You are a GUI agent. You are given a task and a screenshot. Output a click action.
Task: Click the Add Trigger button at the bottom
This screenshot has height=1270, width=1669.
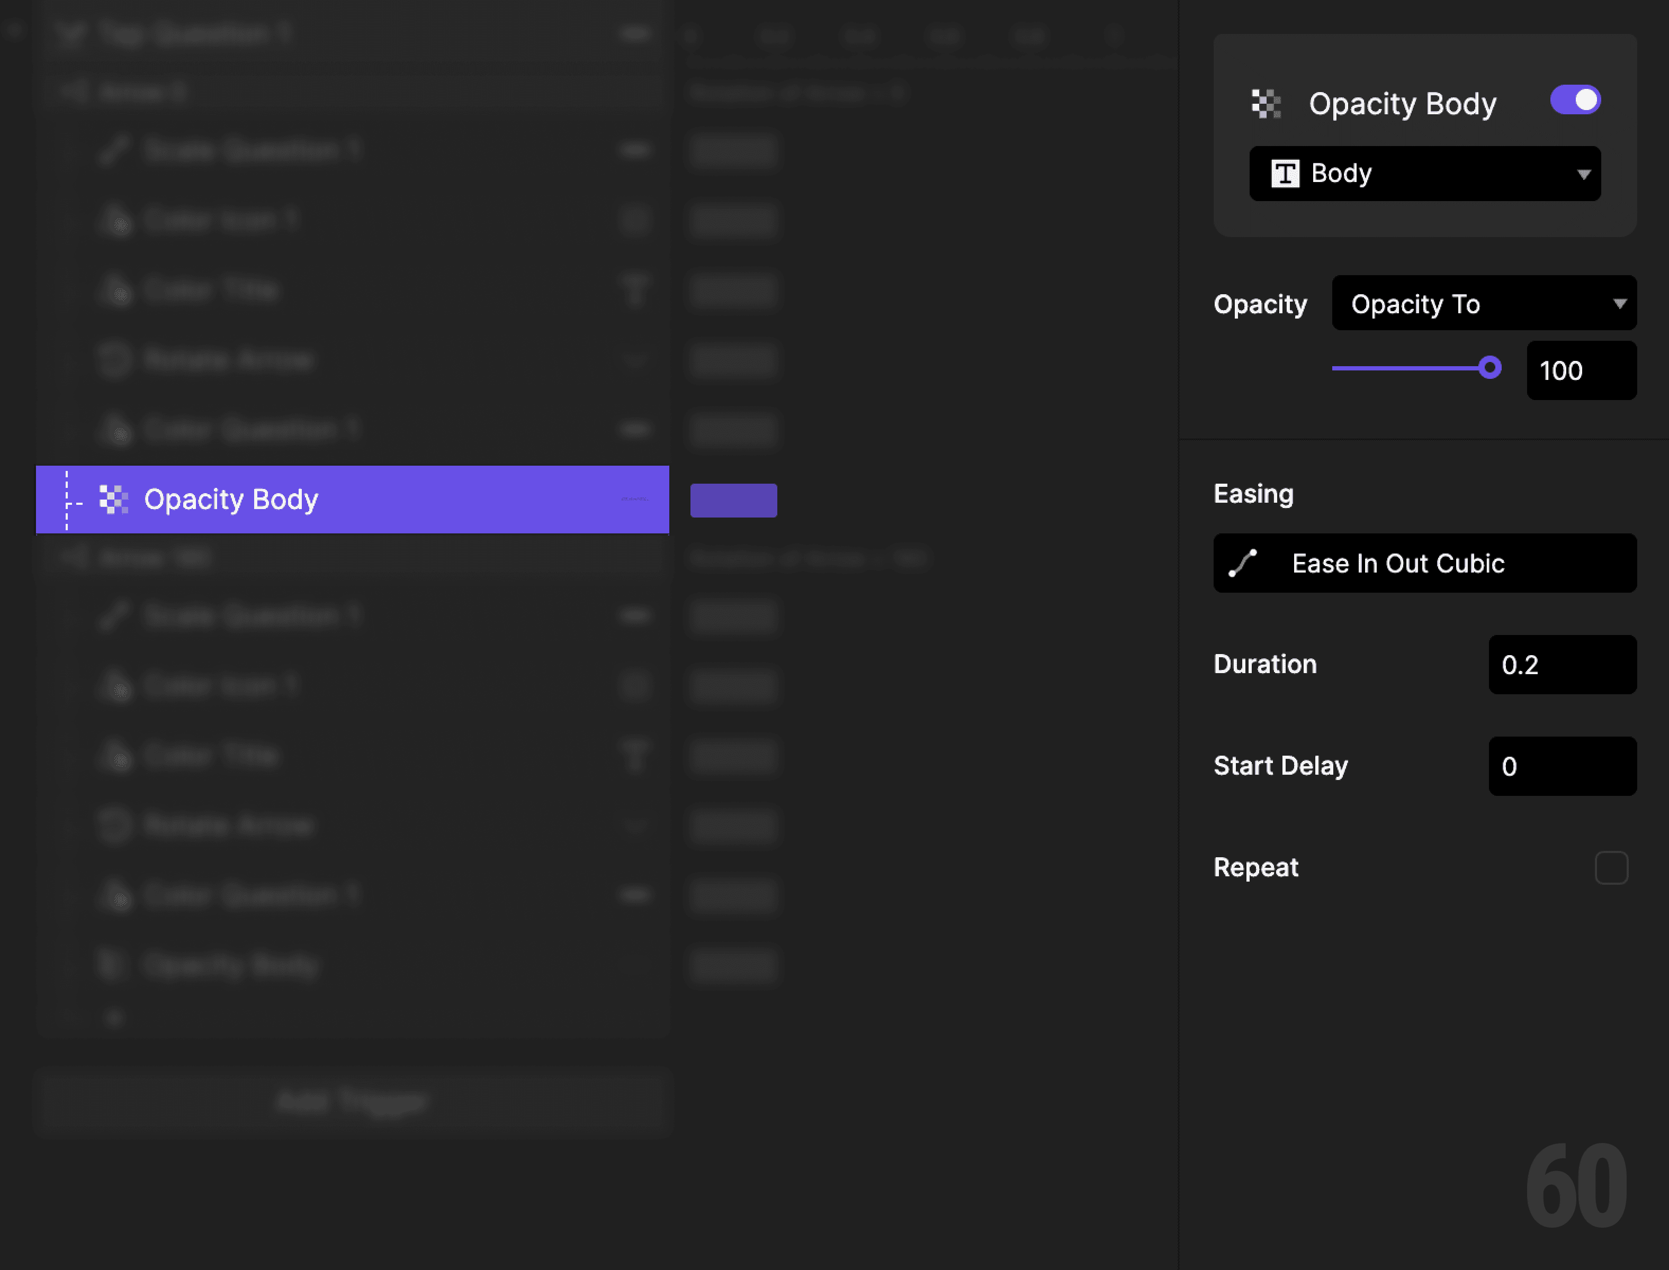(353, 1101)
